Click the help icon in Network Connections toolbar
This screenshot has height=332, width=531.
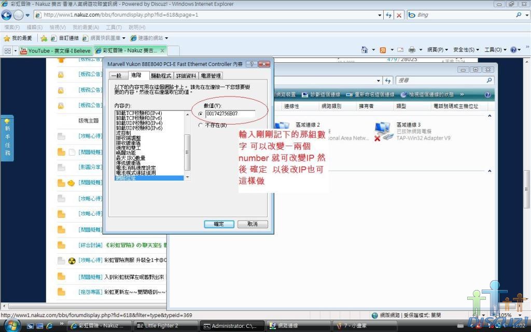(487, 95)
